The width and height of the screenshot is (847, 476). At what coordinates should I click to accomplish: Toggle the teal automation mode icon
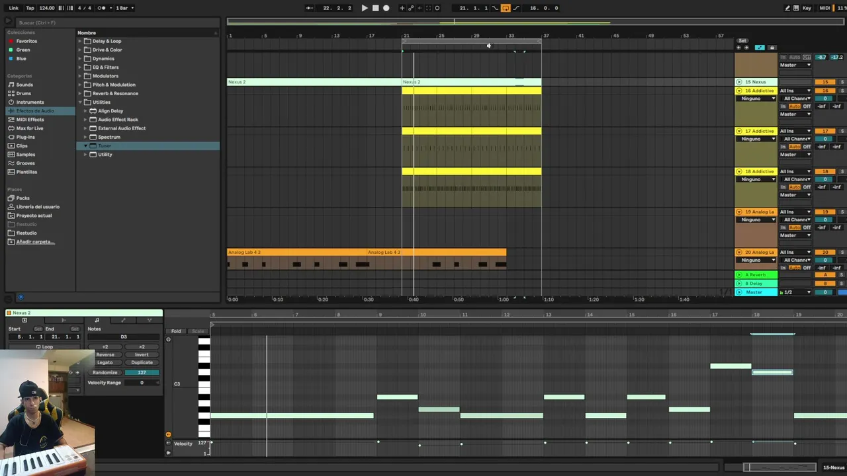click(760, 48)
